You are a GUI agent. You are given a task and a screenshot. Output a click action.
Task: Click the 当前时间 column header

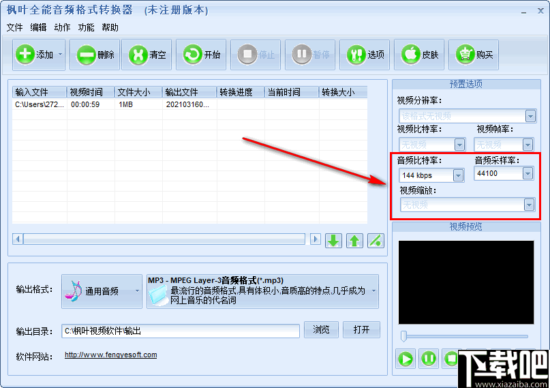pyautogui.click(x=292, y=92)
